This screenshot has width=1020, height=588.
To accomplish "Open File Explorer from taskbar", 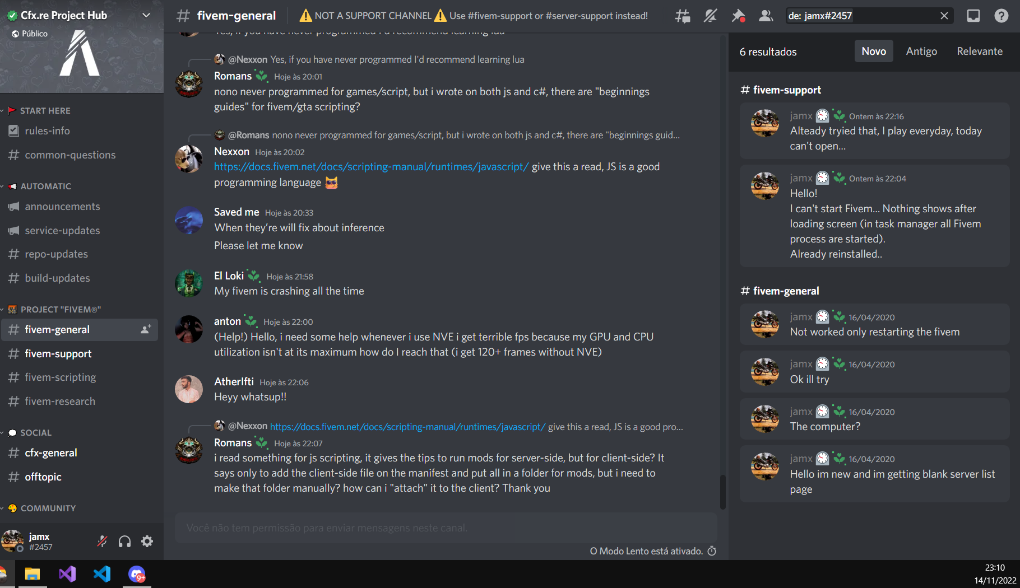I will coord(33,574).
